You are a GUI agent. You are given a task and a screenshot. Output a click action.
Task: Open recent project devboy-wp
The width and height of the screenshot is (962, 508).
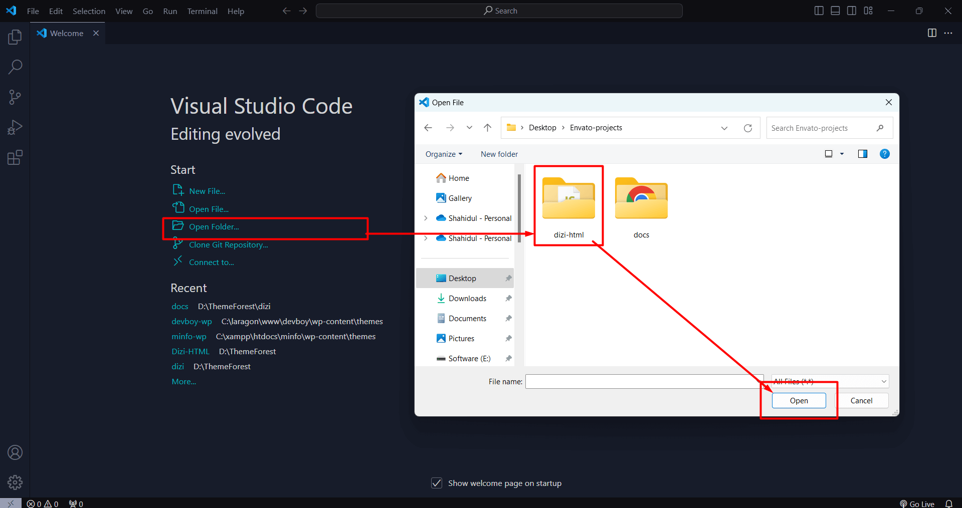pos(191,322)
